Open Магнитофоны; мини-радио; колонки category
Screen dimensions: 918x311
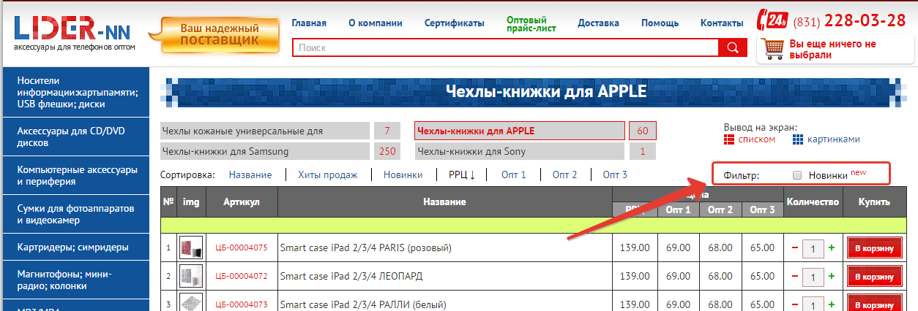(76, 280)
